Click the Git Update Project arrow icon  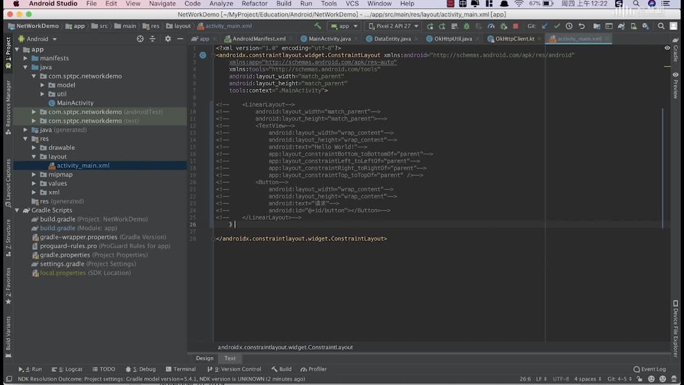click(x=545, y=26)
